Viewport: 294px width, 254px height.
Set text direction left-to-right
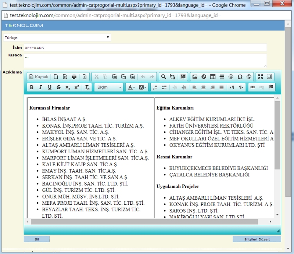(x=232, y=87)
